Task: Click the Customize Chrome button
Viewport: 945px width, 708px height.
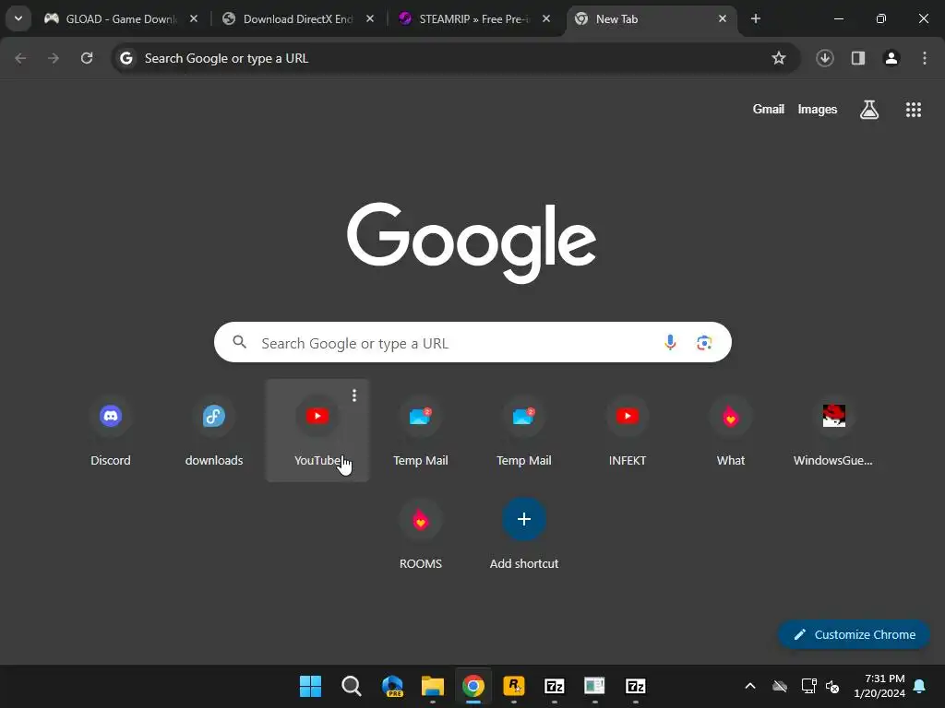Action: (x=854, y=634)
